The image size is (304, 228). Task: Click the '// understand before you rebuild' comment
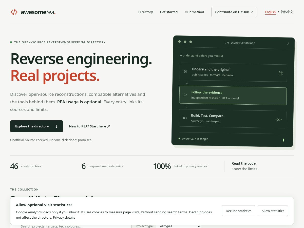201,56
